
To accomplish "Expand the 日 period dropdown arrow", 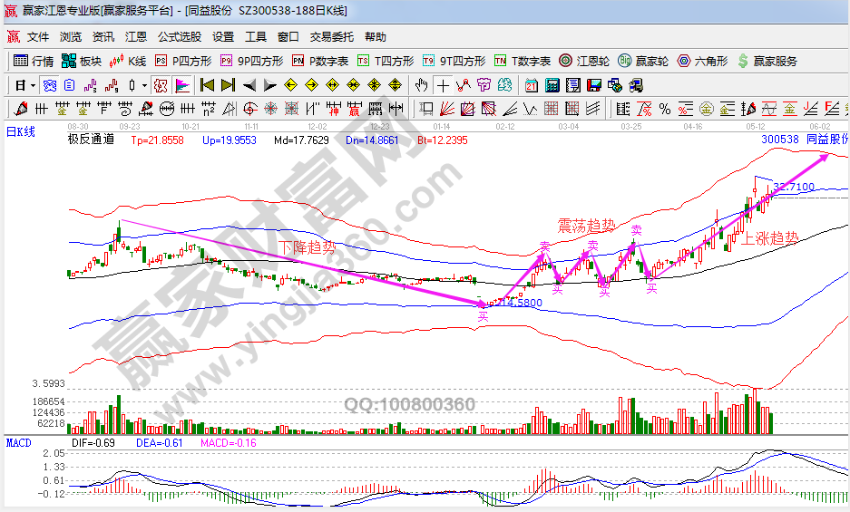I will (x=33, y=85).
